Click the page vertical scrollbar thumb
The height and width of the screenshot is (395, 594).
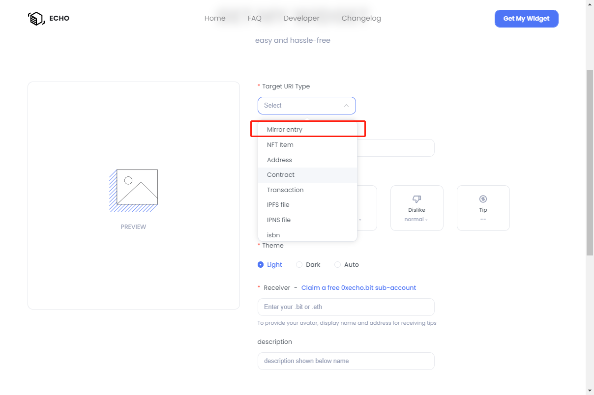(x=590, y=162)
